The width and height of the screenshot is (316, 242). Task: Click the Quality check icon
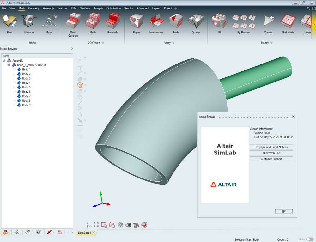pyautogui.click(x=196, y=22)
